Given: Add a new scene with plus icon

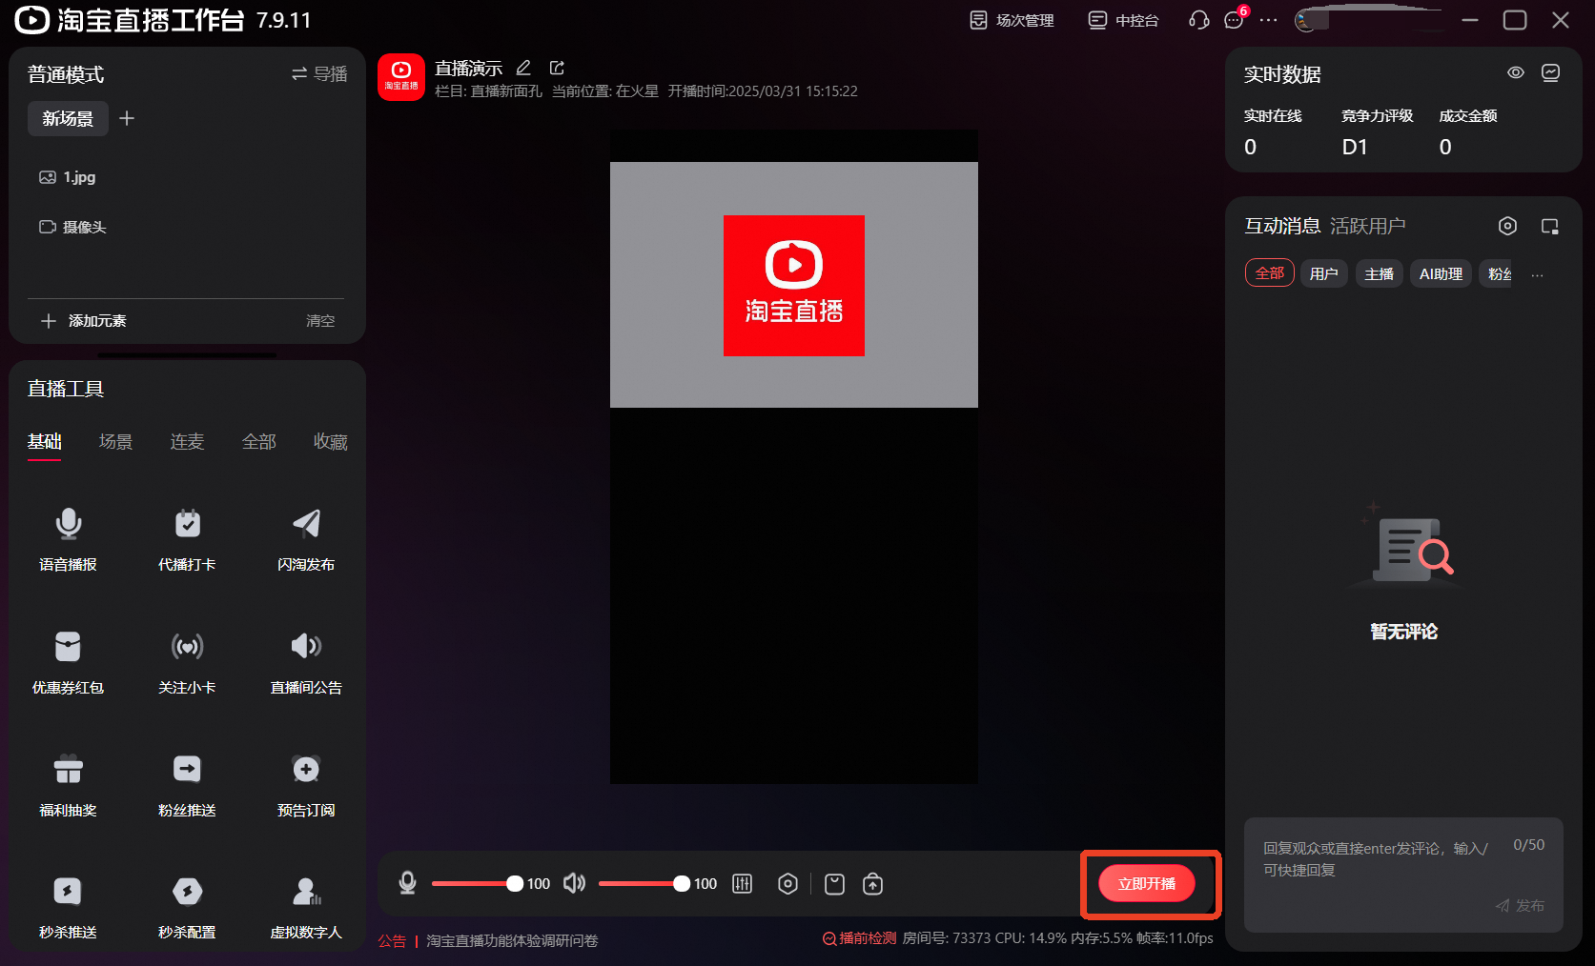Looking at the screenshot, I should [127, 118].
